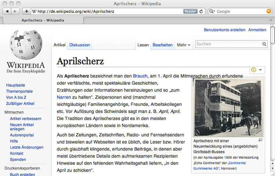Click the orange snapback icon in Google search

pos(269,11)
